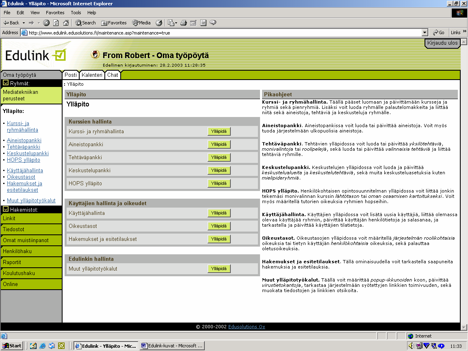Screen dimensions: 468x351
Task: Open Mediatekniikan perusteet group in sidebar
Action: [31, 95]
